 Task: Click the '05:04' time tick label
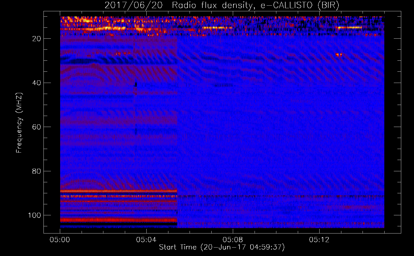146,240
